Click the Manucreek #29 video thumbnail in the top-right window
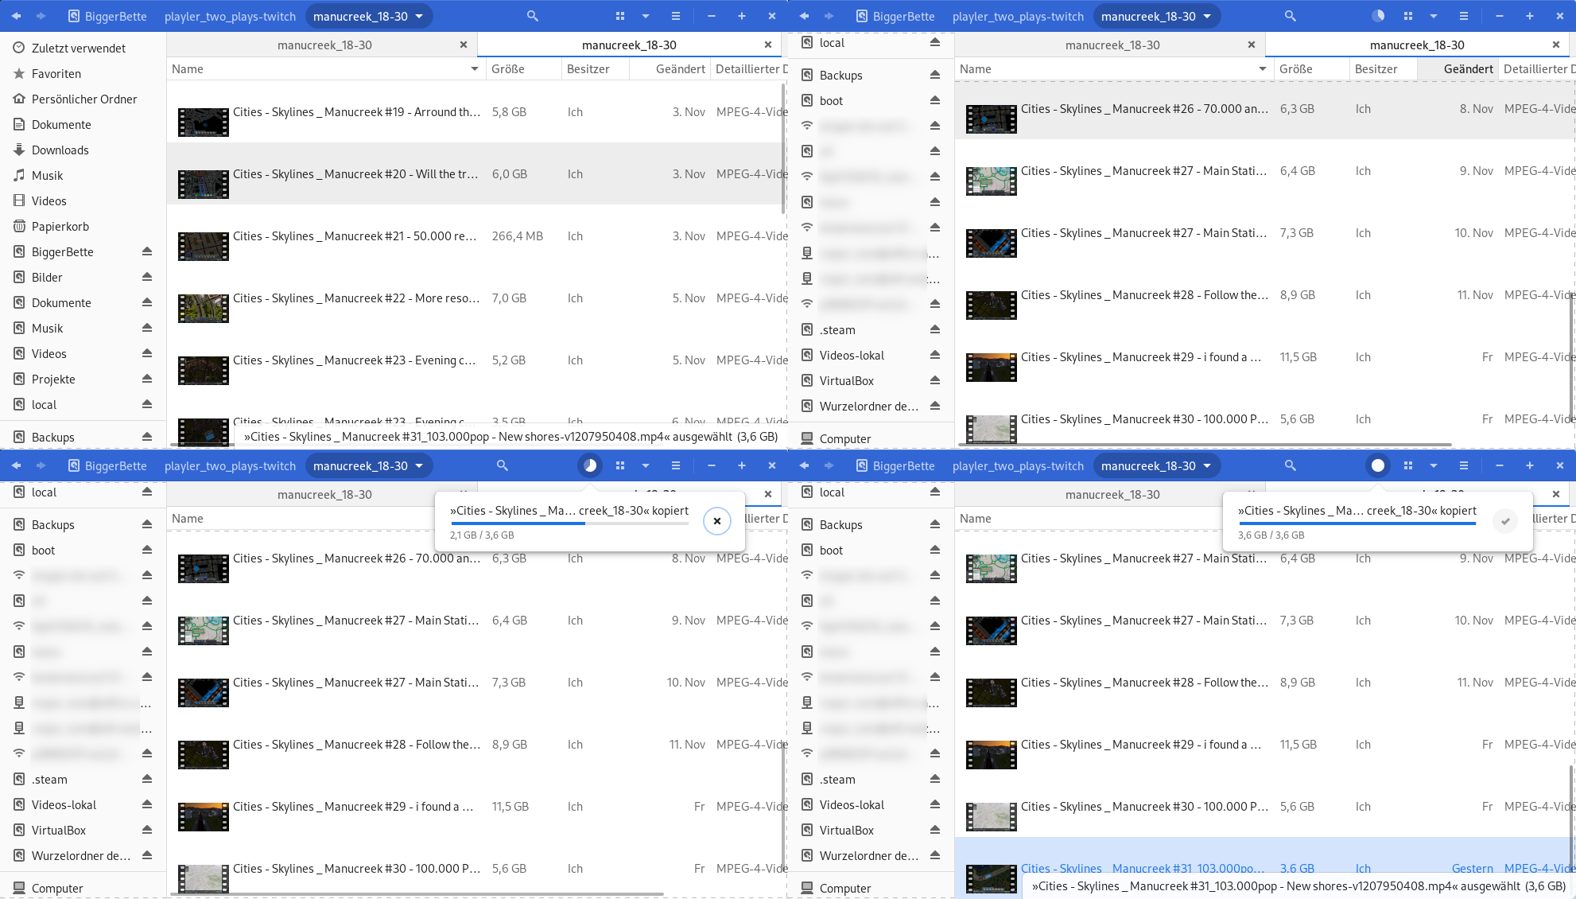This screenshot has height=899, width=1576. click(992, 367)
